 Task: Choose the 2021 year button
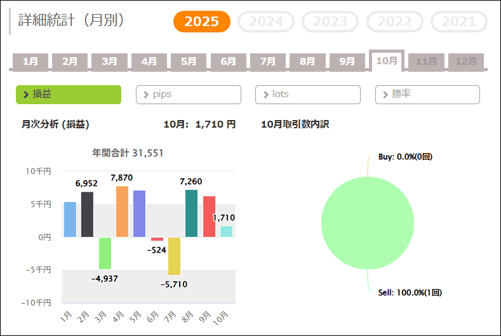[458, 22]
